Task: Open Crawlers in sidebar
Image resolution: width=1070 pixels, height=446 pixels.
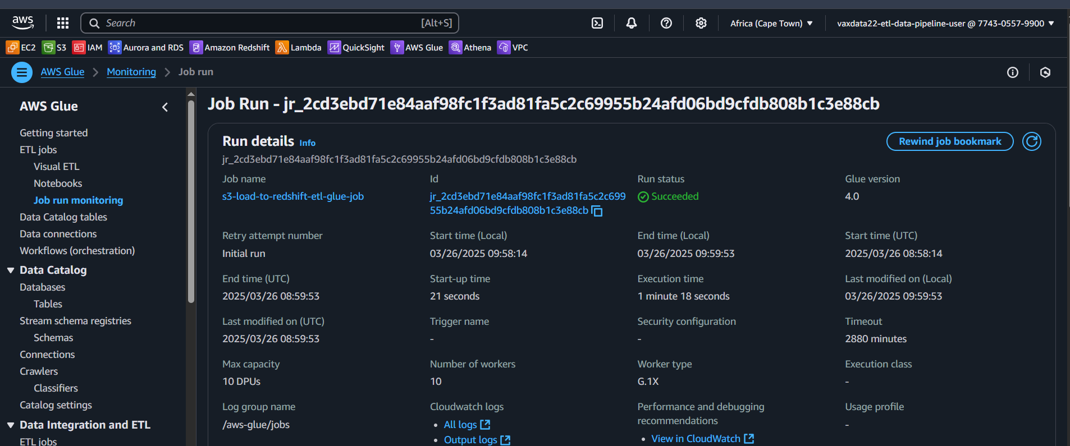Action: pos(39,371)
